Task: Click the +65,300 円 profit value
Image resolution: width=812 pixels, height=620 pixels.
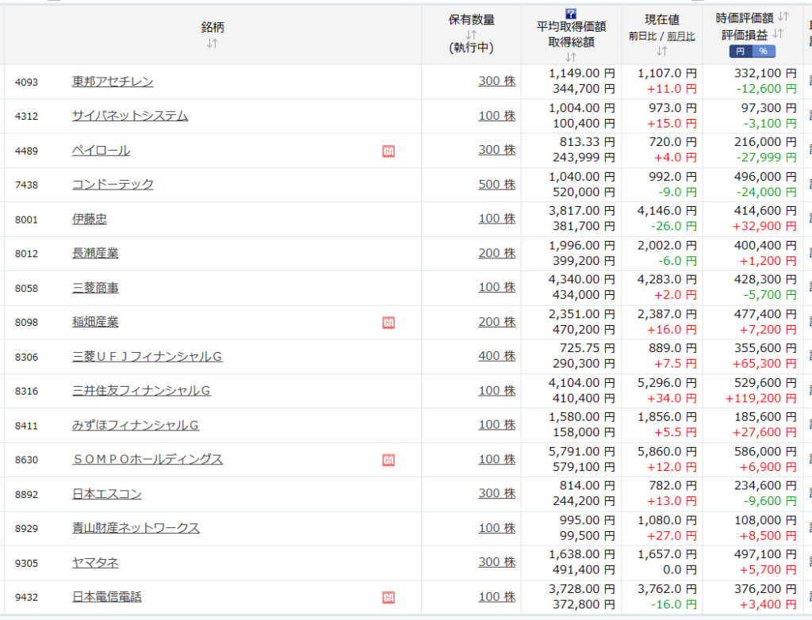Action: tap(764, 364)
